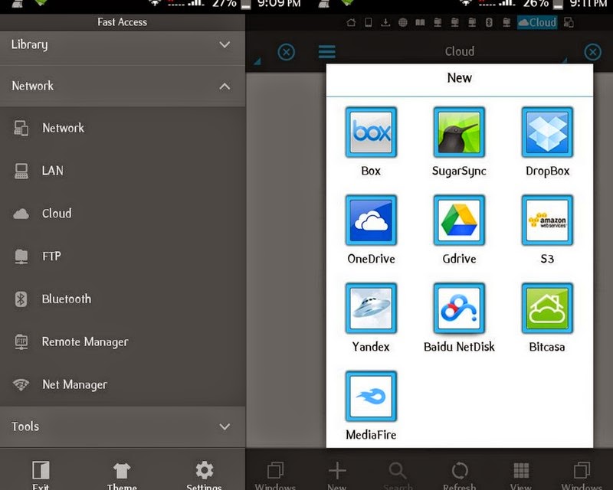The image size is (613, 490).
Task: Open the Download window icon in top bar
Action: coord(385,22)
